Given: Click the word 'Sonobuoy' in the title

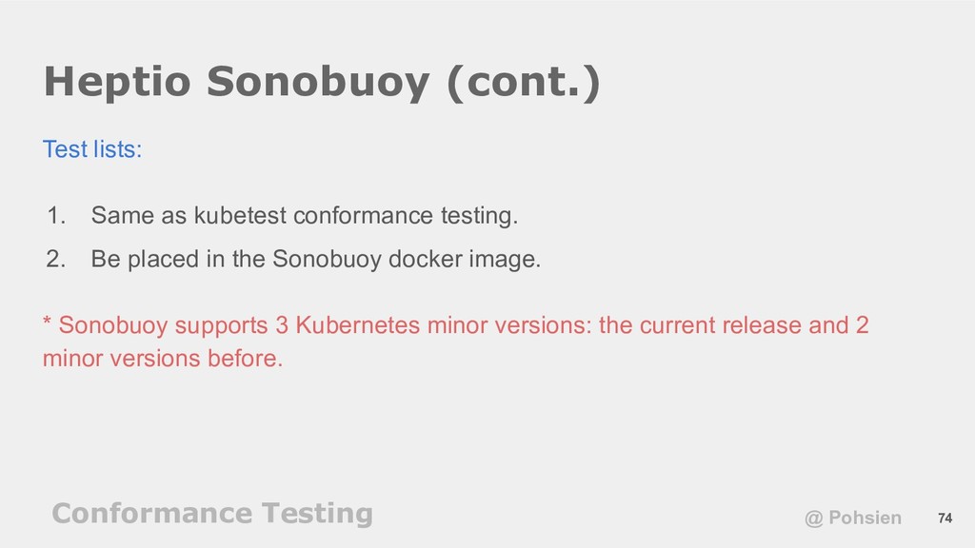Looking at the screenshot, I should pos(318,82).
